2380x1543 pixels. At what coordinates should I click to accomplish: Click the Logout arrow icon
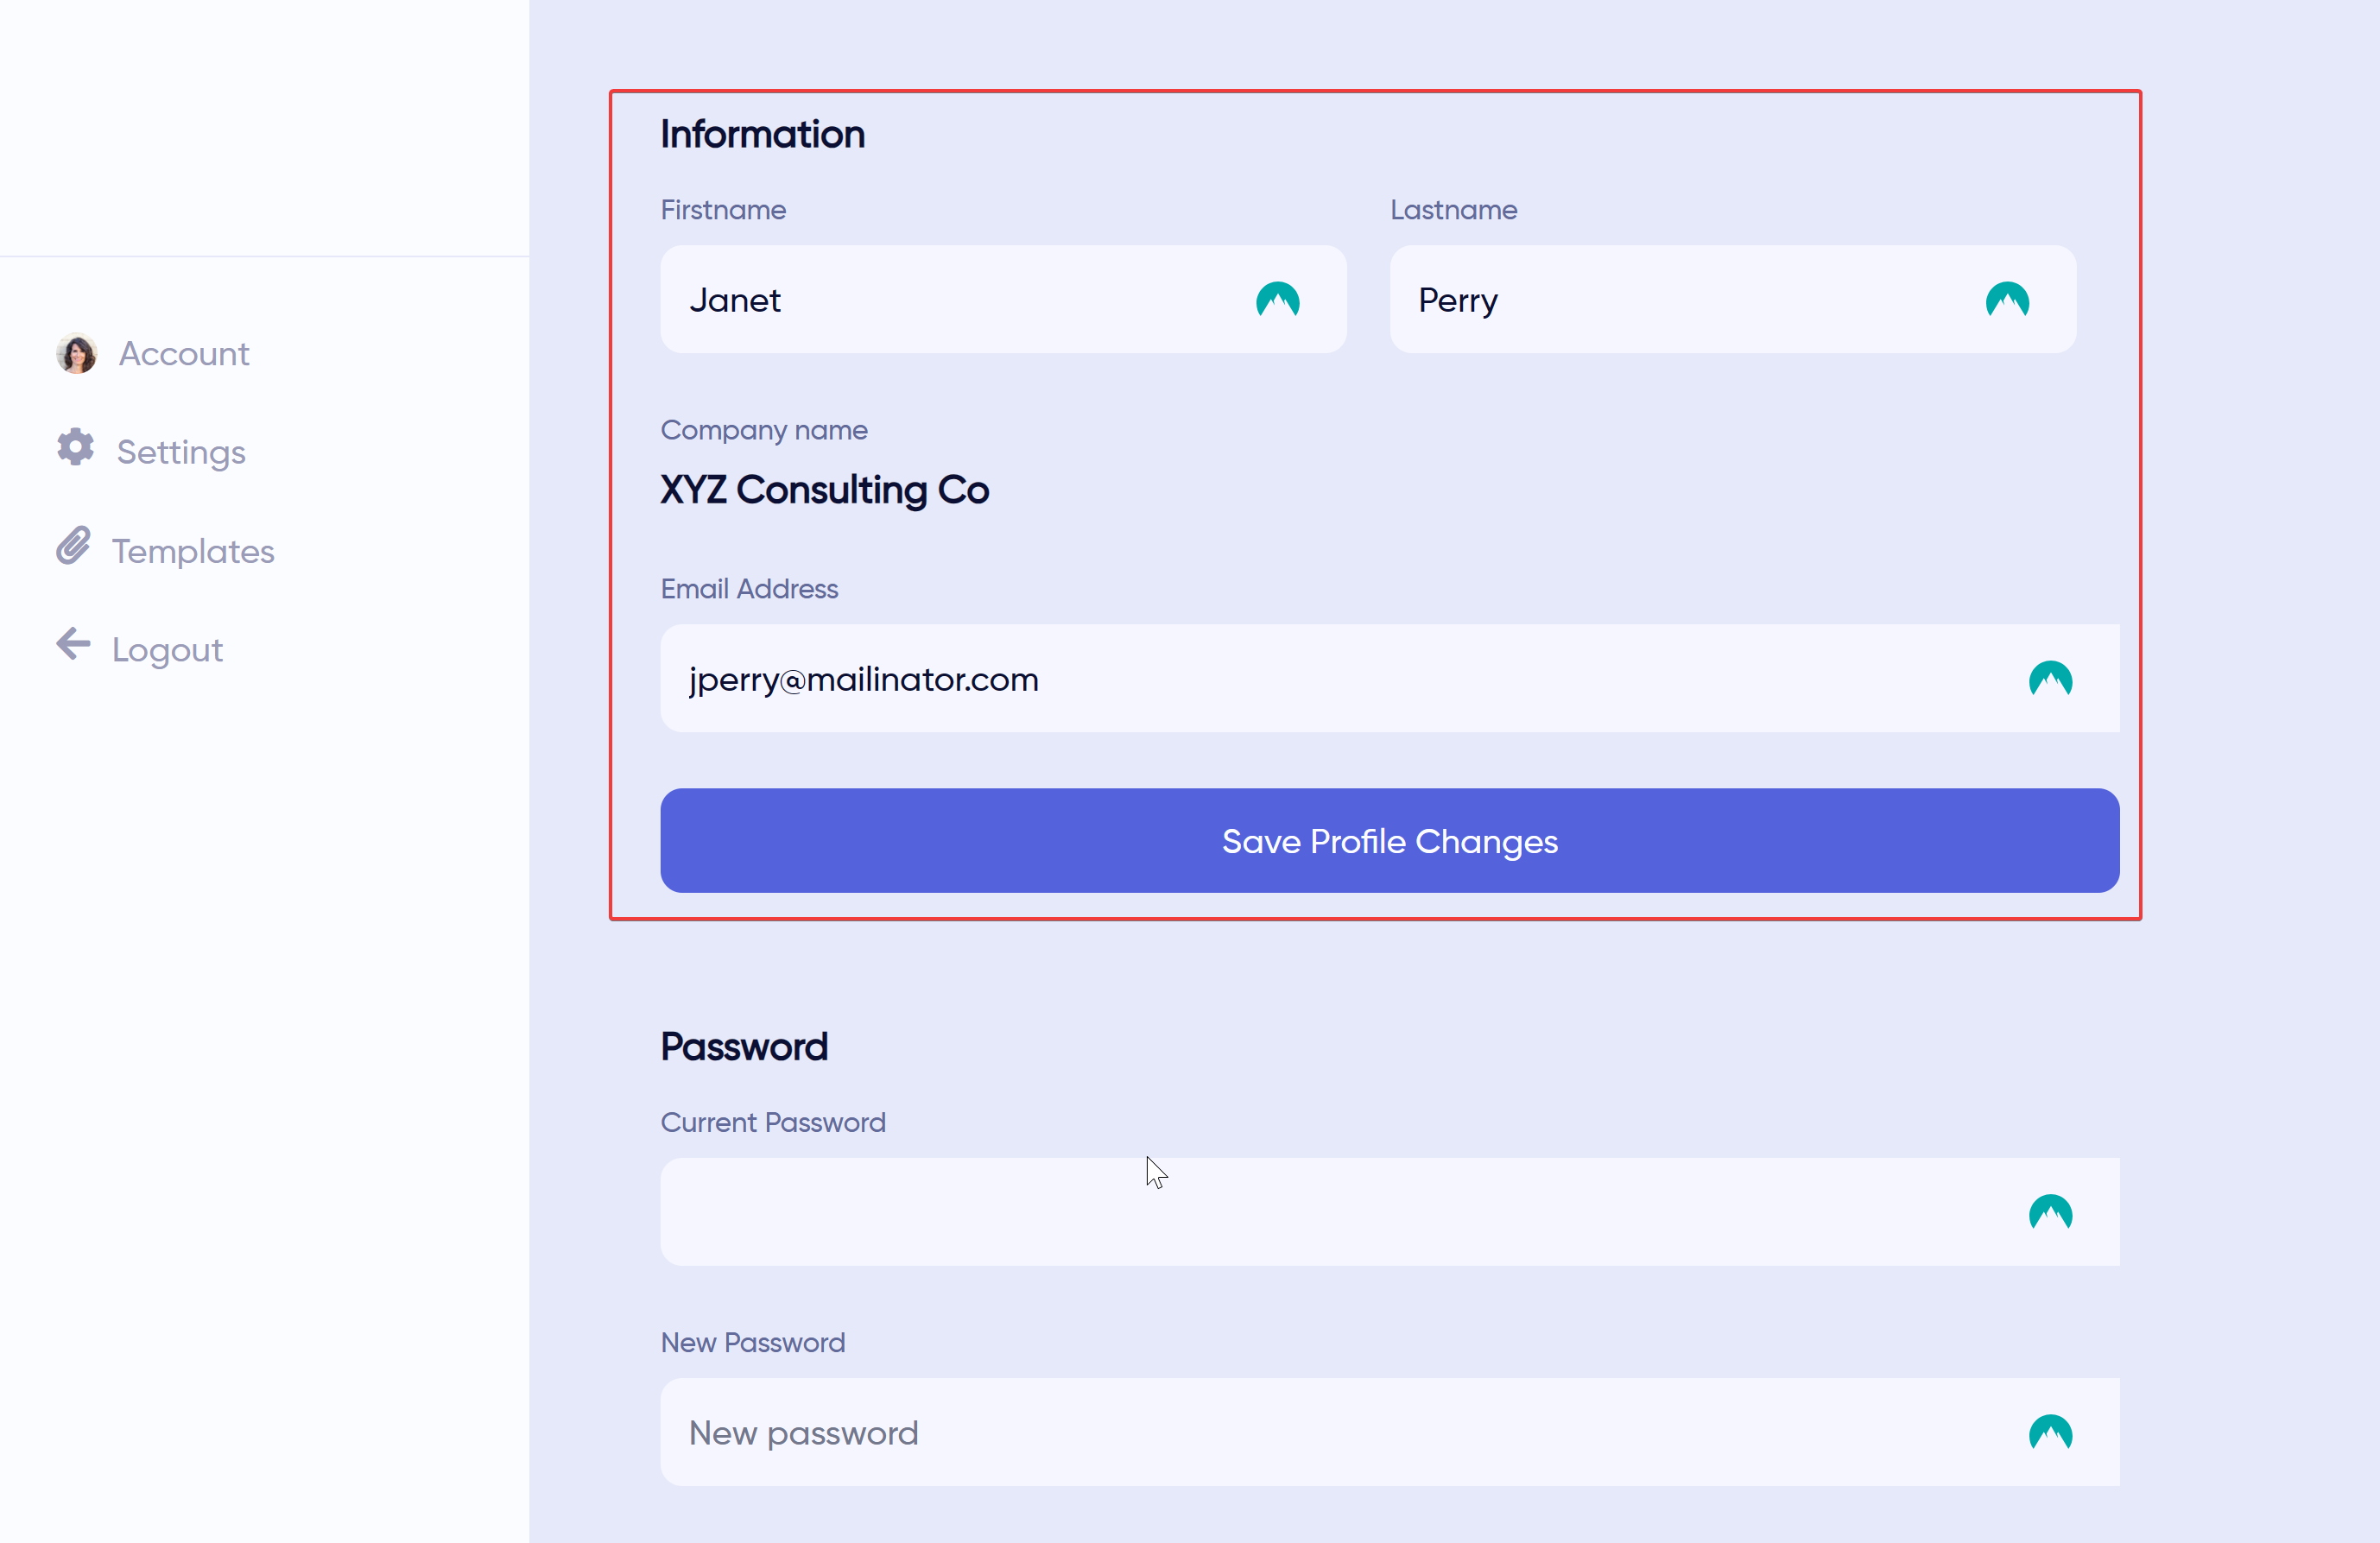[73, 646]
